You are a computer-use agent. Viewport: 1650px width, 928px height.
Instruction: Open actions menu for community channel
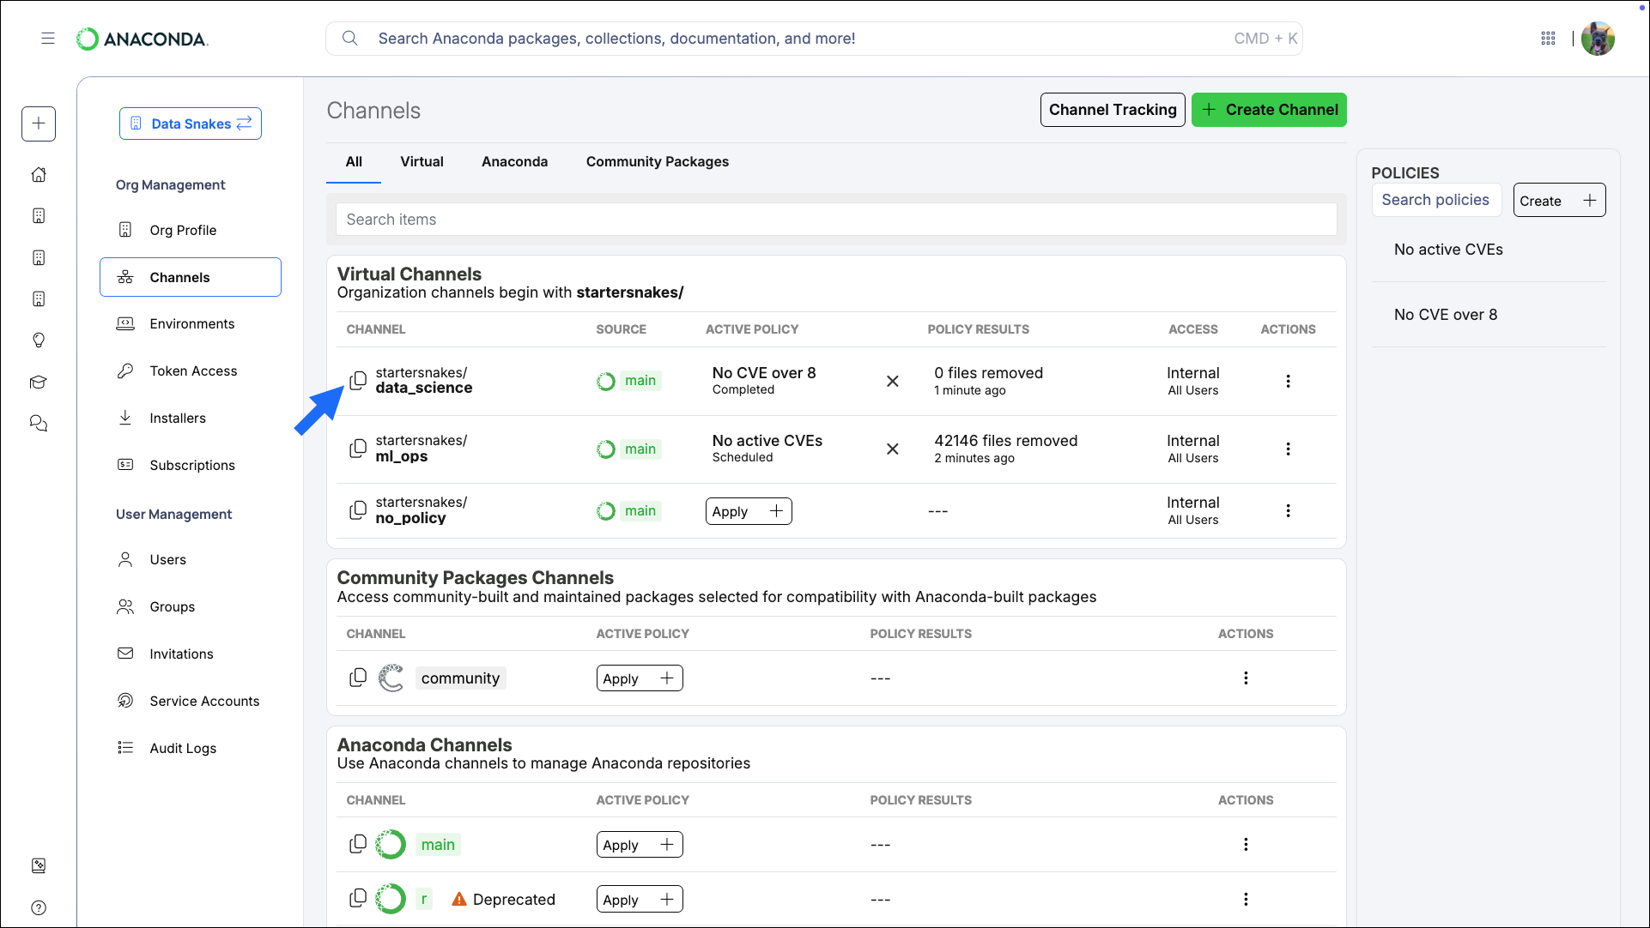pyautogui.click(x=1245, y=678)
